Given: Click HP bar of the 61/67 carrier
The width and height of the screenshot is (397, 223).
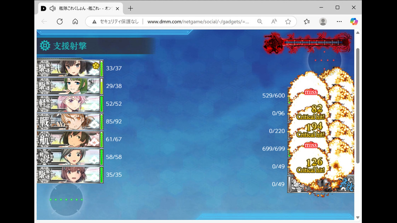Looking at the screenshot, I should tap(102, 139).
